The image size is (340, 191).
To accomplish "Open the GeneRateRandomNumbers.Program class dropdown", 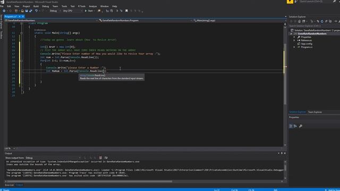I will click(x=146, y=20).
